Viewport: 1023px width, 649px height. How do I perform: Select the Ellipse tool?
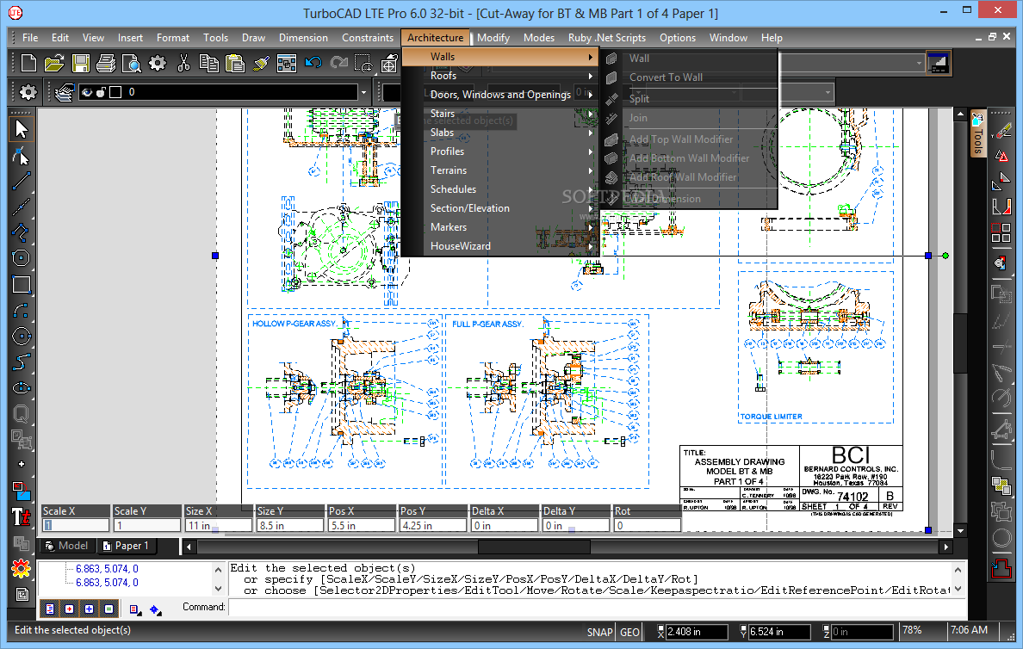click(x=21, y=388)
